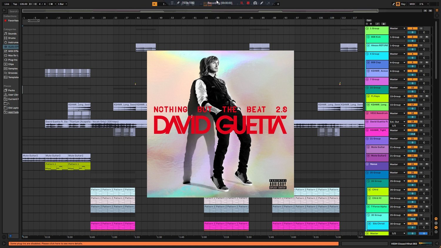The image size is (441, 248).
Task: Click the lock icon above track list
Action: [x=383, y=24]
